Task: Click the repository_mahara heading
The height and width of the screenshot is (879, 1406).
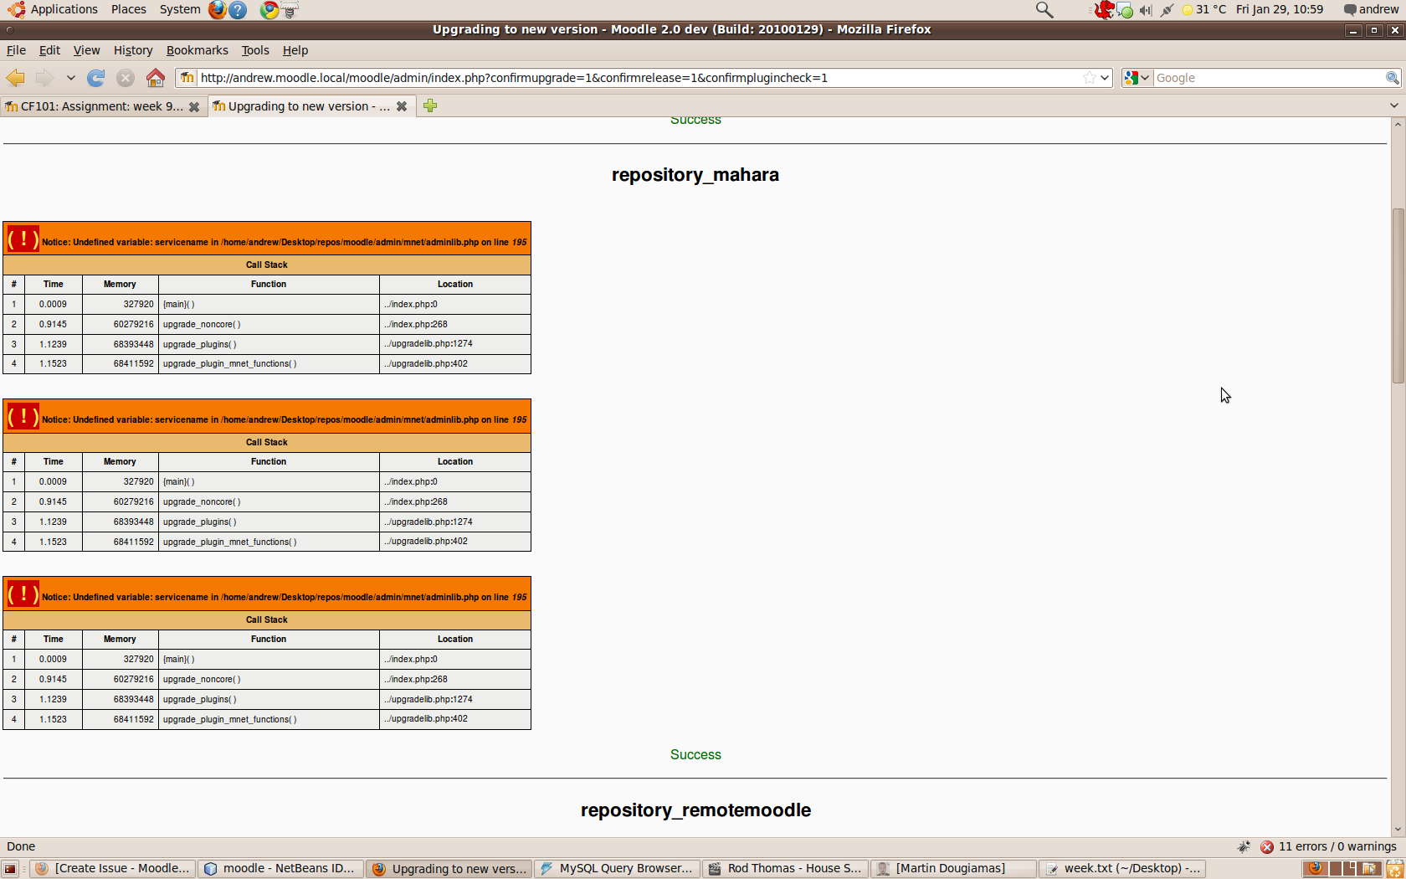Action: (x=695, y=175)
